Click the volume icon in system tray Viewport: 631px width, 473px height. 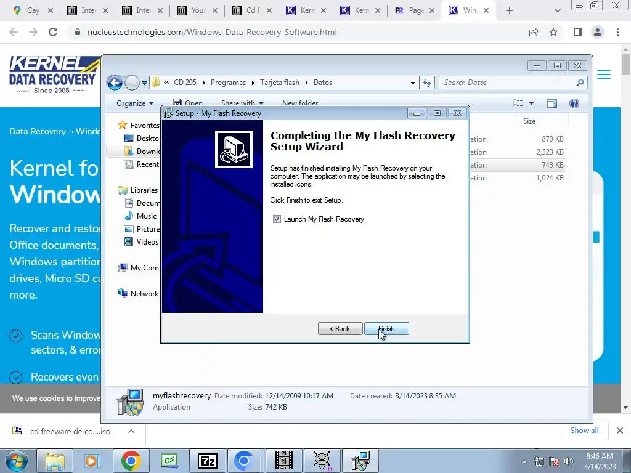pos(569,461)
